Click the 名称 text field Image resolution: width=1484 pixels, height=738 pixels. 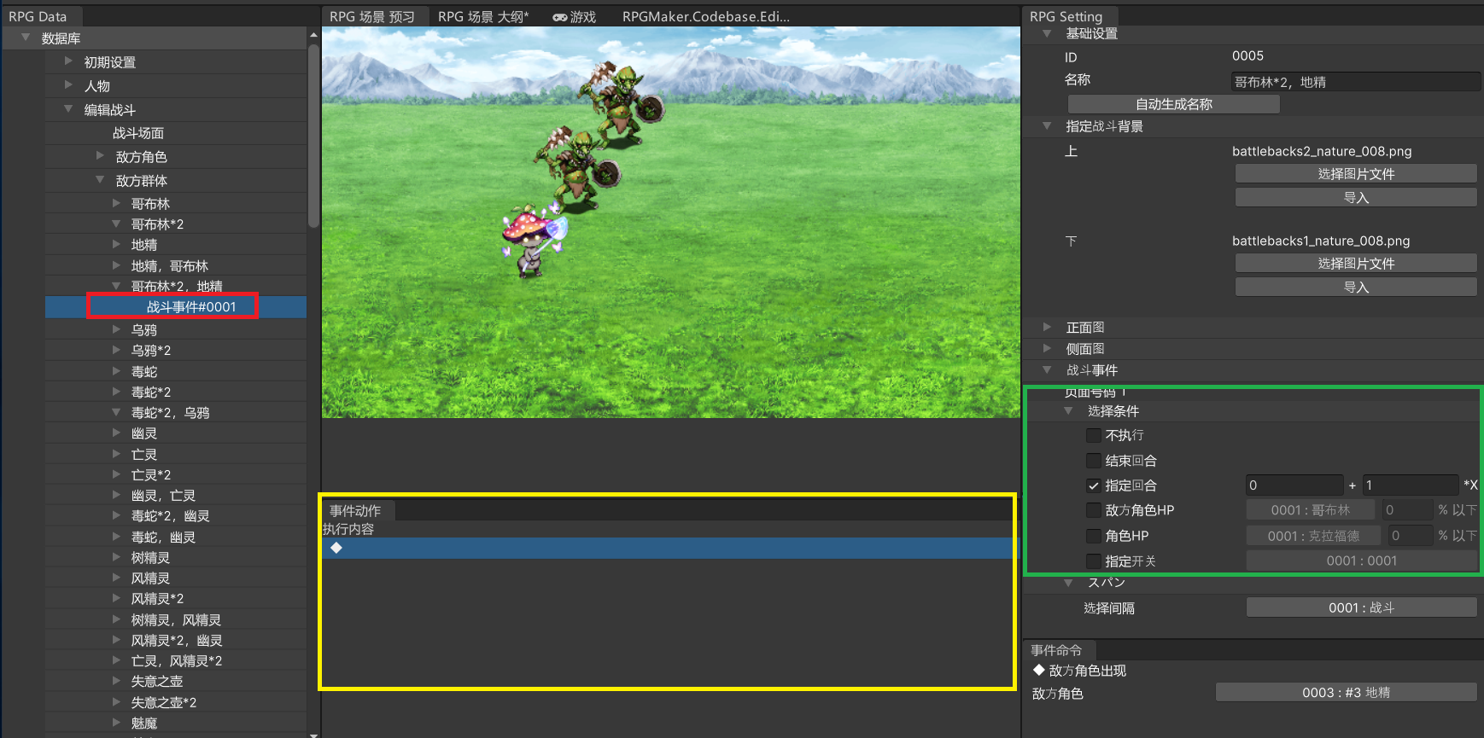click(x=1355, y=82)
